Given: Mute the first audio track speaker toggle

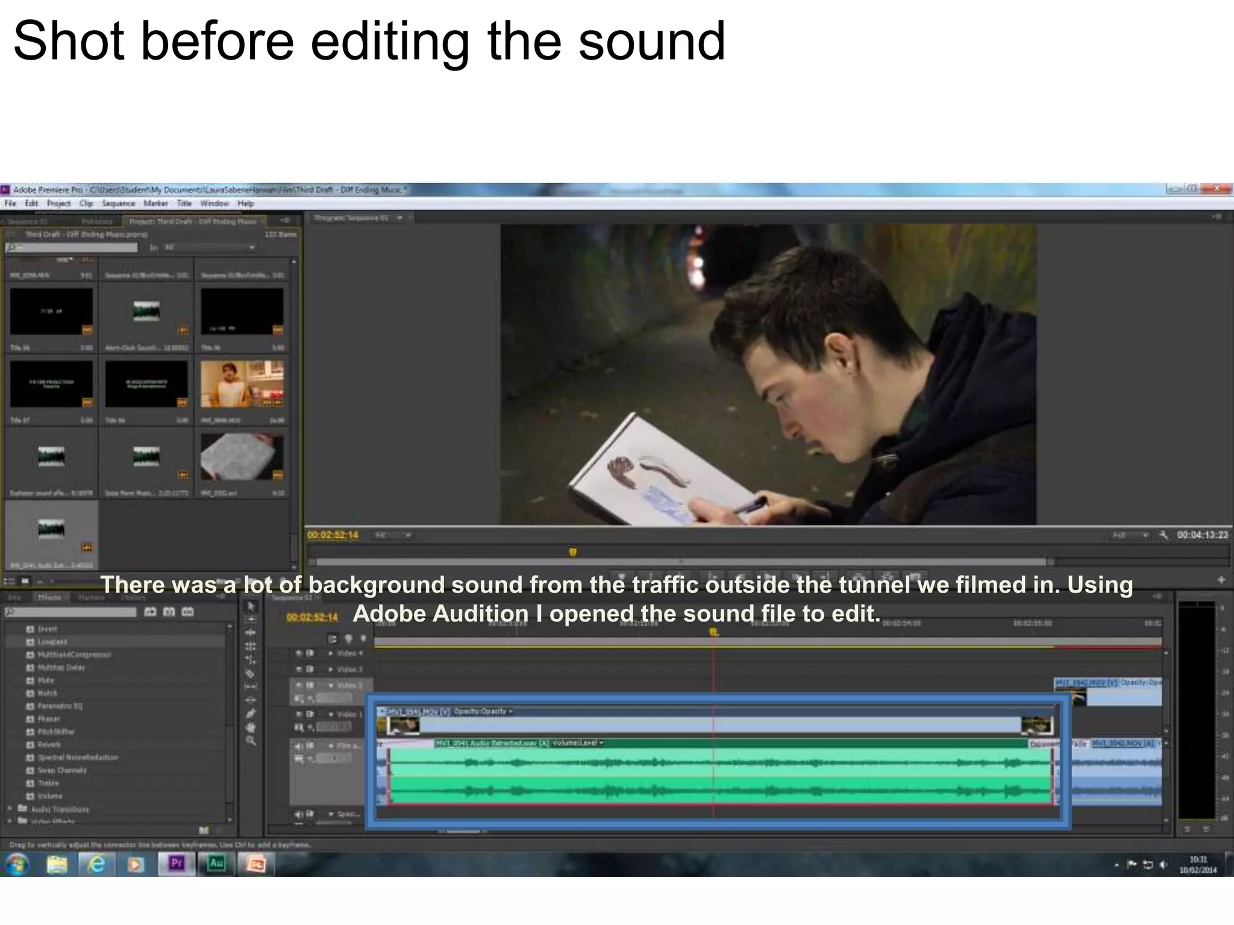Looking at the screenshot, I should (x=298, y=746).
